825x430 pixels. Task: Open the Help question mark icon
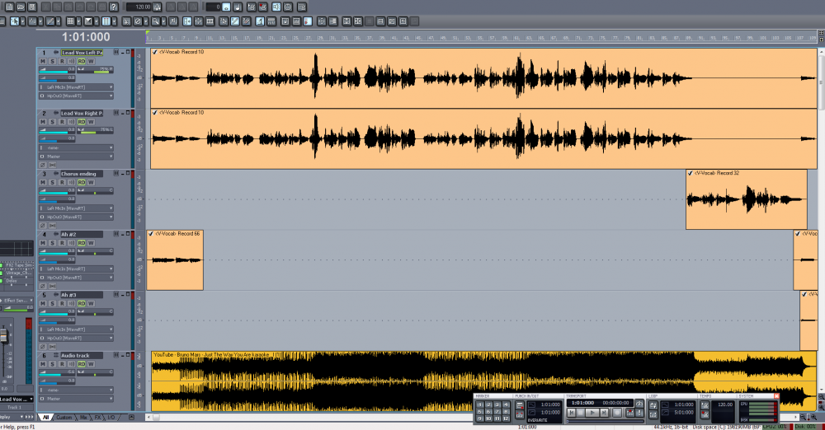113,7
